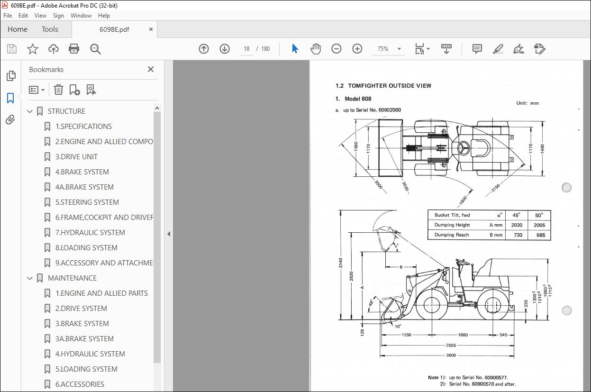Open the Sign document pen tool
This screenshot has height=392, width=591.
[x=518, y=49]
